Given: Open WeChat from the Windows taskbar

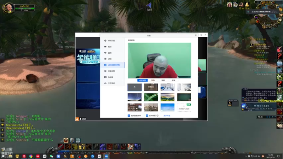Looking at the screenshot, I should point(51,156).
